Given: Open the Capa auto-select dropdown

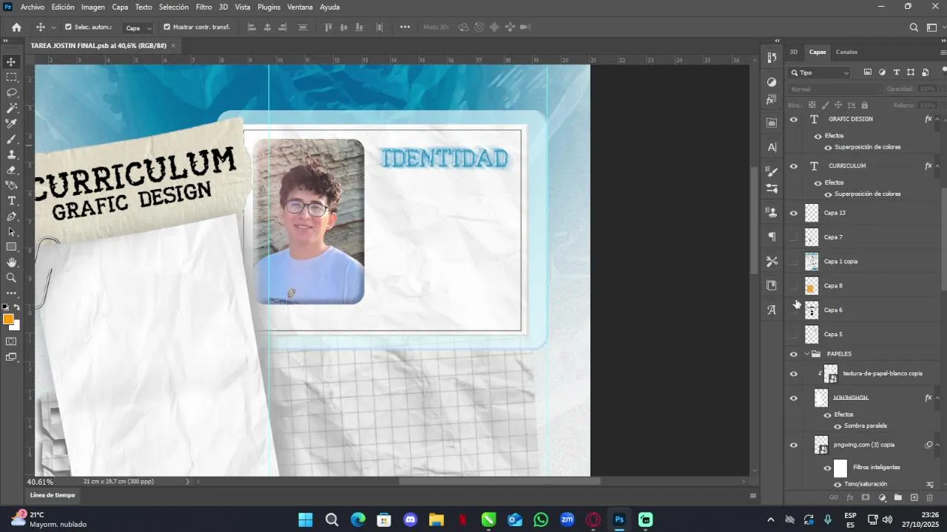Looking at the screenshot, I should [138, 27].
